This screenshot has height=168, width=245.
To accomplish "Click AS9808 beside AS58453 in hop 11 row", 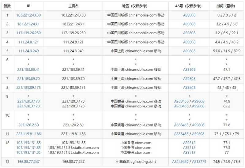I will tap(198, 134).
